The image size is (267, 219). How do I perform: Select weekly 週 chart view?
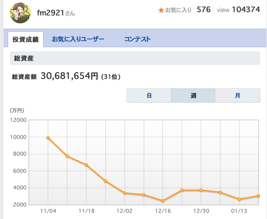point(193,96)
